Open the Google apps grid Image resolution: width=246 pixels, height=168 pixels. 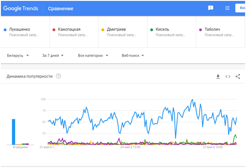pyautogui.click(x=227, y=8)
